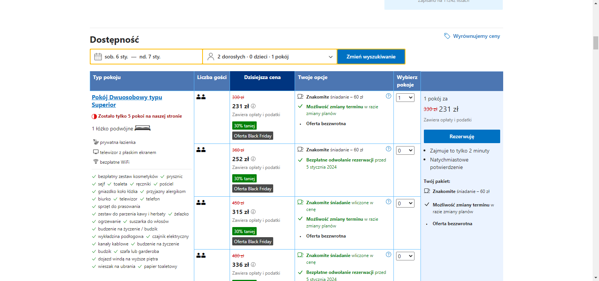This screenshot has width=599, height=281.
Task: Click breakfast cup icon in Twój pakiet section
Action: [427, 191]
